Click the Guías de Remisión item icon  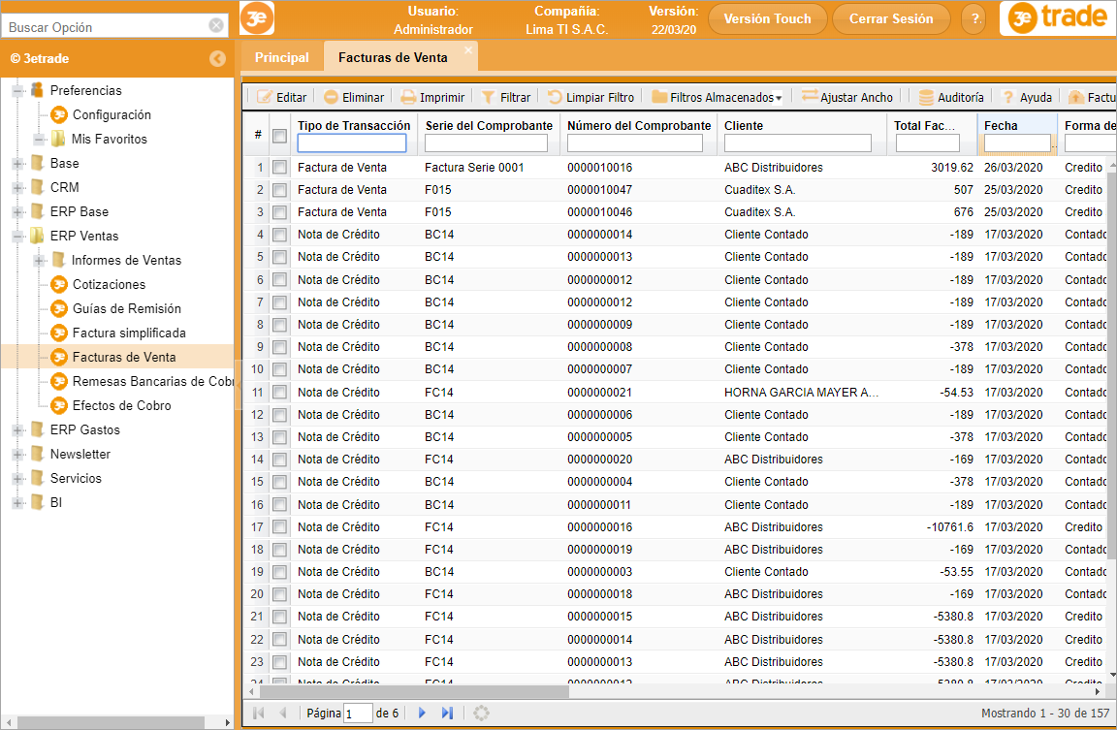tap(59, 308)
